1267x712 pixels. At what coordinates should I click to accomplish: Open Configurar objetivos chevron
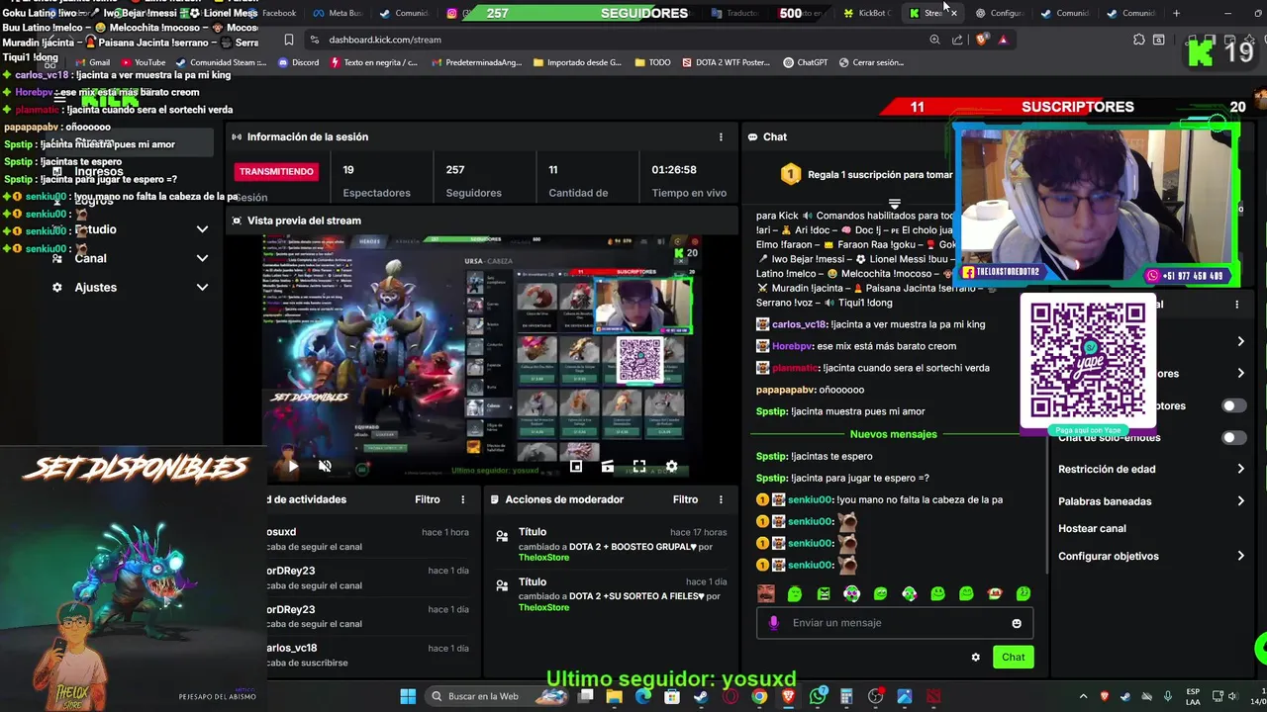pyautogui.click(x=1240, y=556)
